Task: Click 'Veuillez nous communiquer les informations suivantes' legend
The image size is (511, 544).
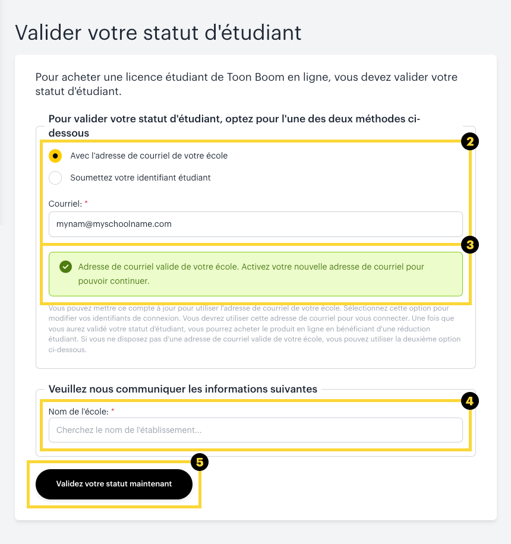Action: [x=183, y=389]
